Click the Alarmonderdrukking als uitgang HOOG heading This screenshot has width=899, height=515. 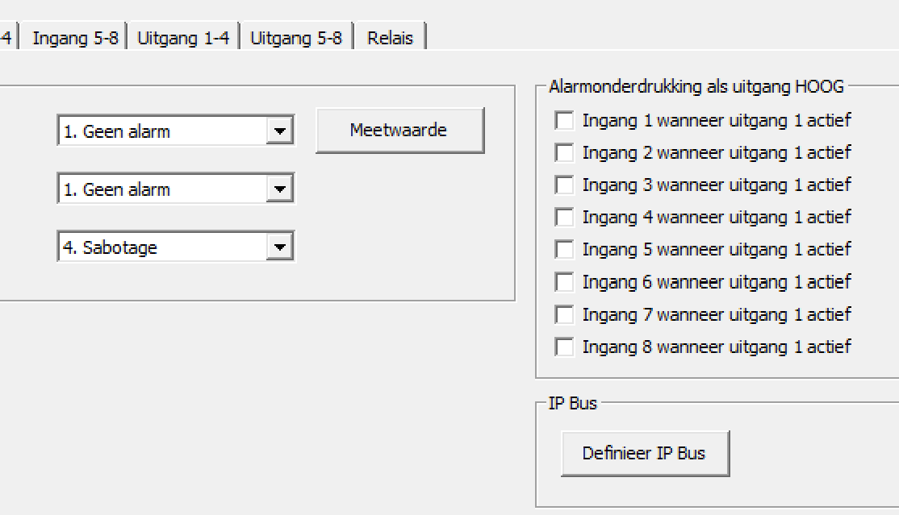pyautogui.click(x=696, y=87)
